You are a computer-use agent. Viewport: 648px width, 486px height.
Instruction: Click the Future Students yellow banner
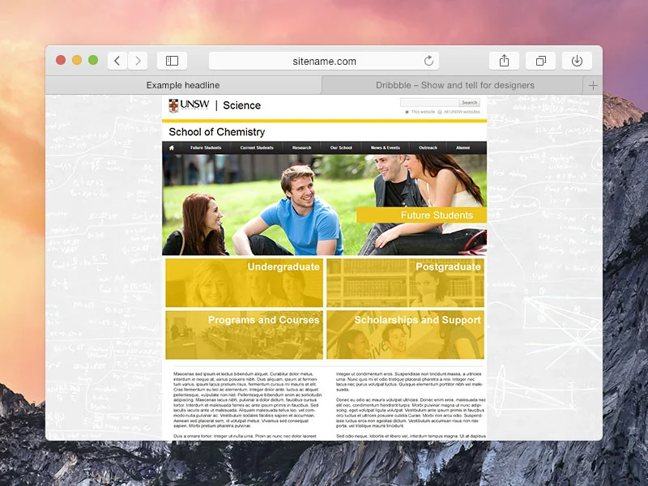tap(421, 215)
